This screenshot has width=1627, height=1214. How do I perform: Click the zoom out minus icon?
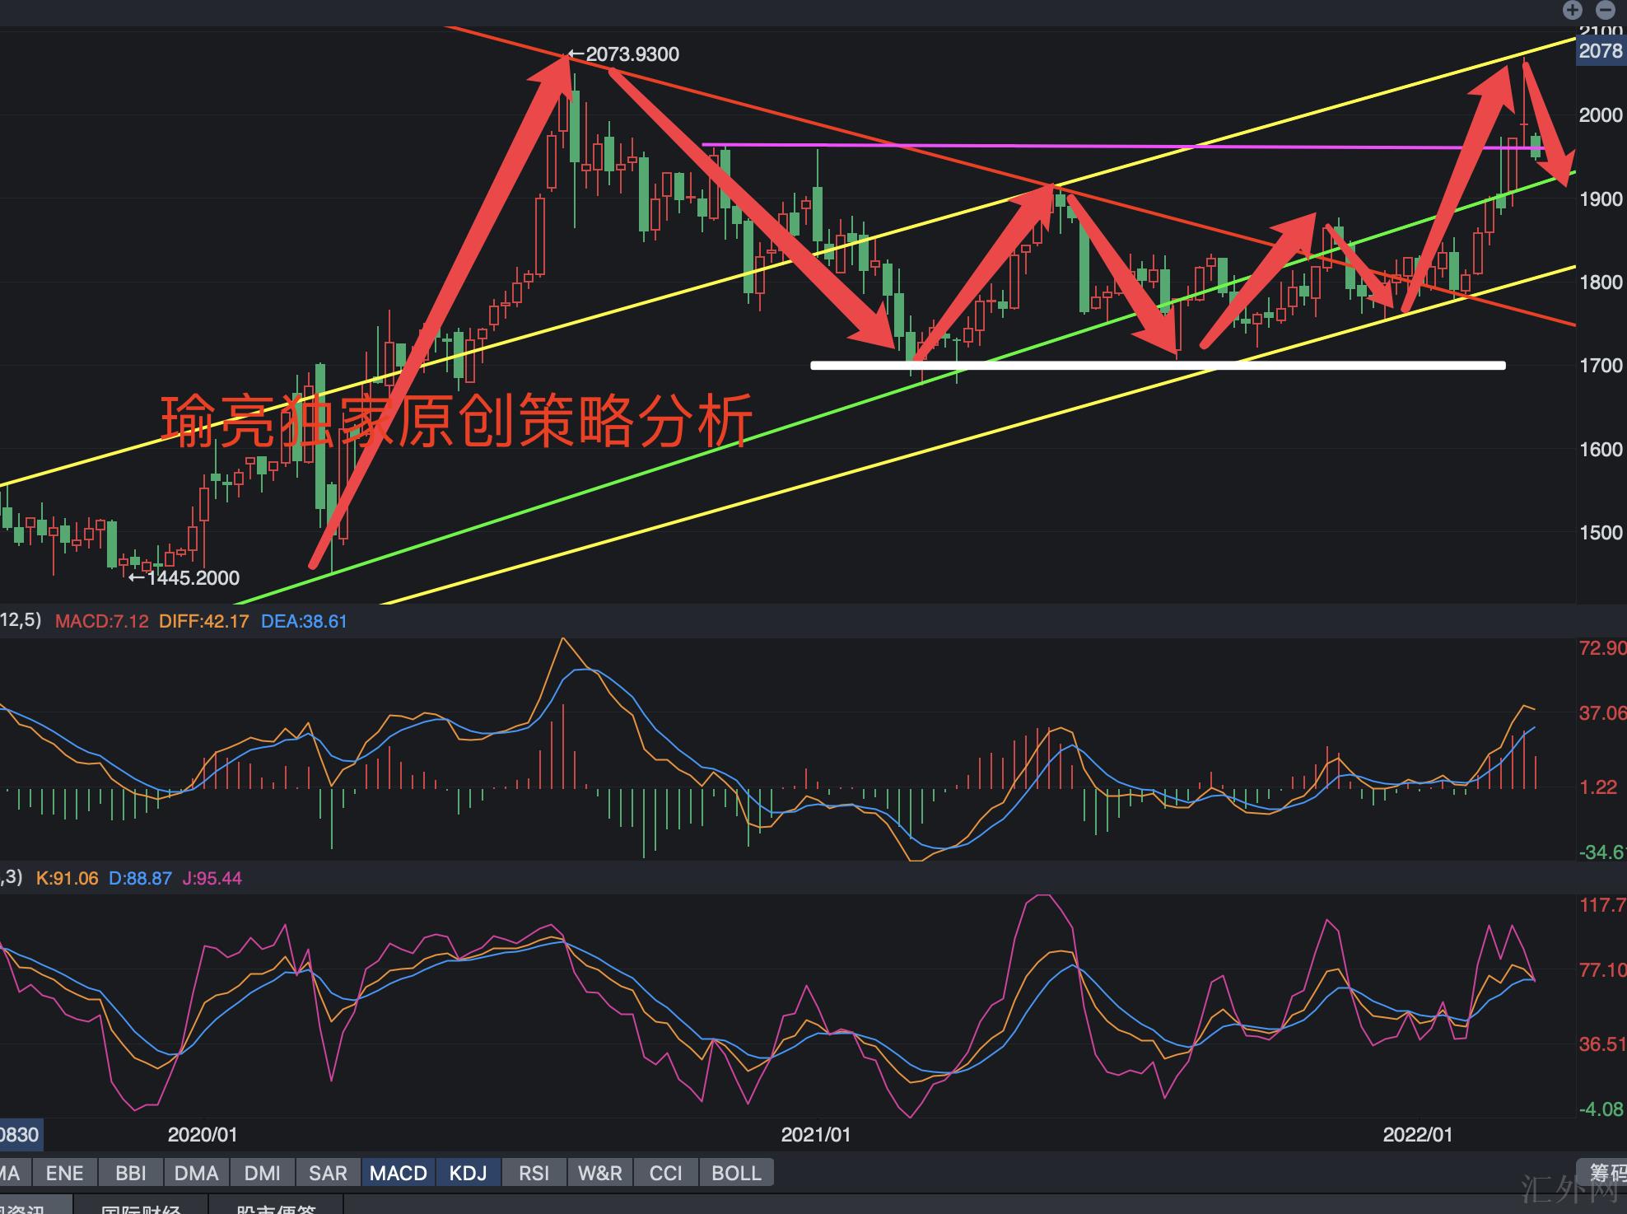click(1606, 10)
